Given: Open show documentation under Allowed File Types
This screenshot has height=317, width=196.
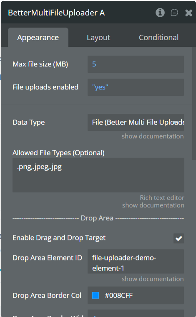Looking at the screenshot, I should click(x=153, y=205).
